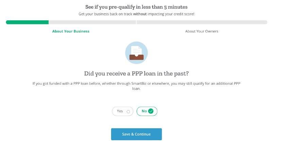This screenshot has width=282, height=146.
Task: Choose the Yes option pill
Action: [122, 111]
